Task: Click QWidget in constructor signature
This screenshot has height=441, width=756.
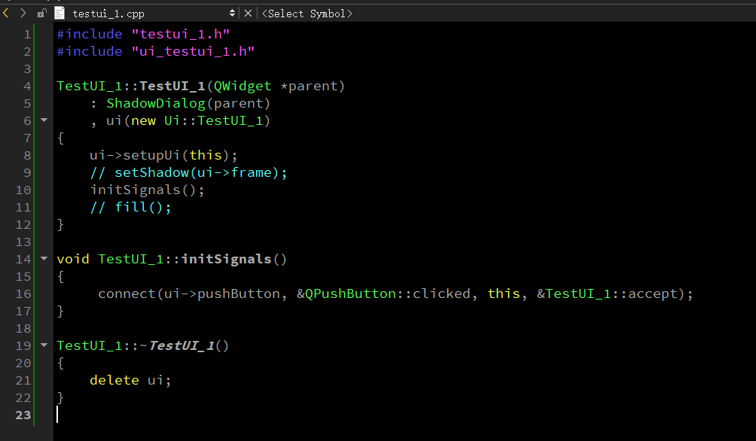Action: pos(242,87)
